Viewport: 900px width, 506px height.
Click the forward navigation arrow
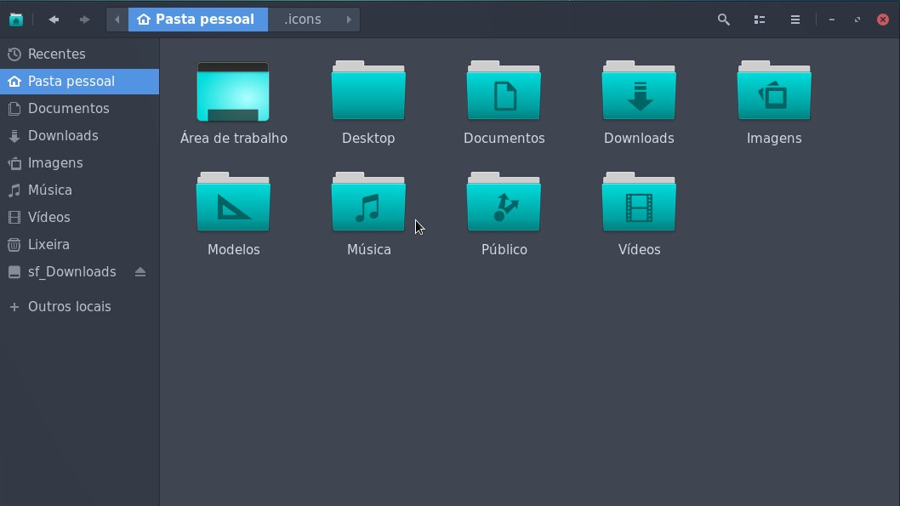coord(83,19)
